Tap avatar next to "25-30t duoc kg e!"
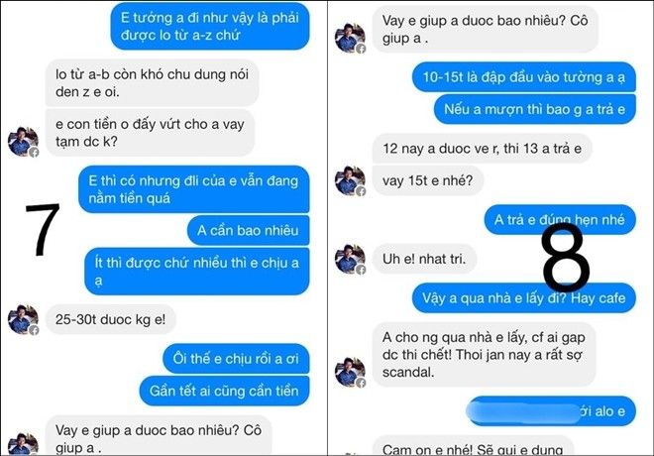654x456 pixels. 23,319
